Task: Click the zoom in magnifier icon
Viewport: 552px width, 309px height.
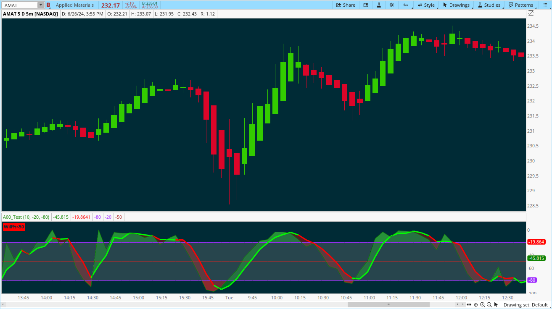Action: (x=482, y=305)
